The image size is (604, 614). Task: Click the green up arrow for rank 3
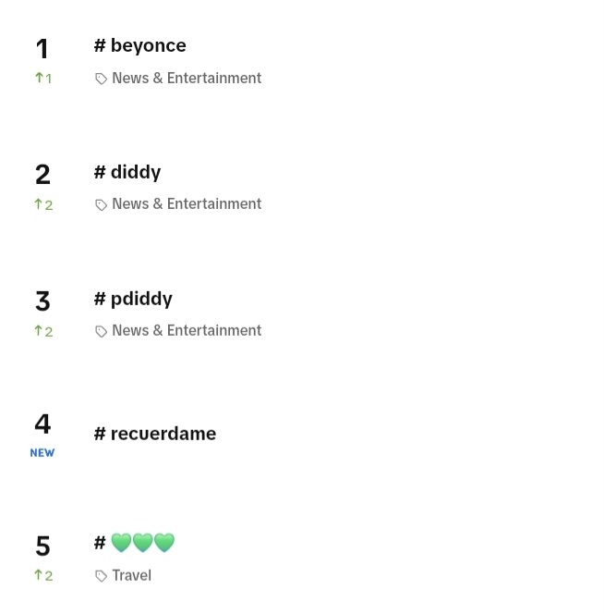coord(39,331)
